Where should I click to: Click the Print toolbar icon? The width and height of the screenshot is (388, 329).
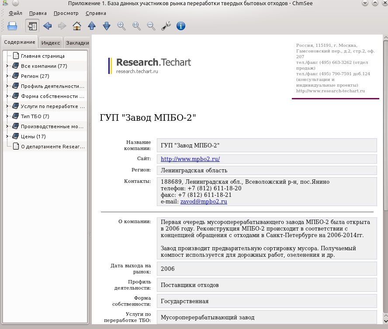pyautogui.click(x=12, y=26)
